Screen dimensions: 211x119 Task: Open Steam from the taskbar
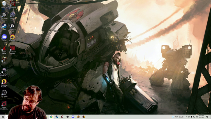click(x=57, y=117)
